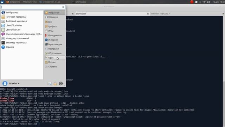This screenshot has height=127, width=225.
Task: Open the Веб-браузер favorite
Action: pyautogui.click(x=22, y=13)
